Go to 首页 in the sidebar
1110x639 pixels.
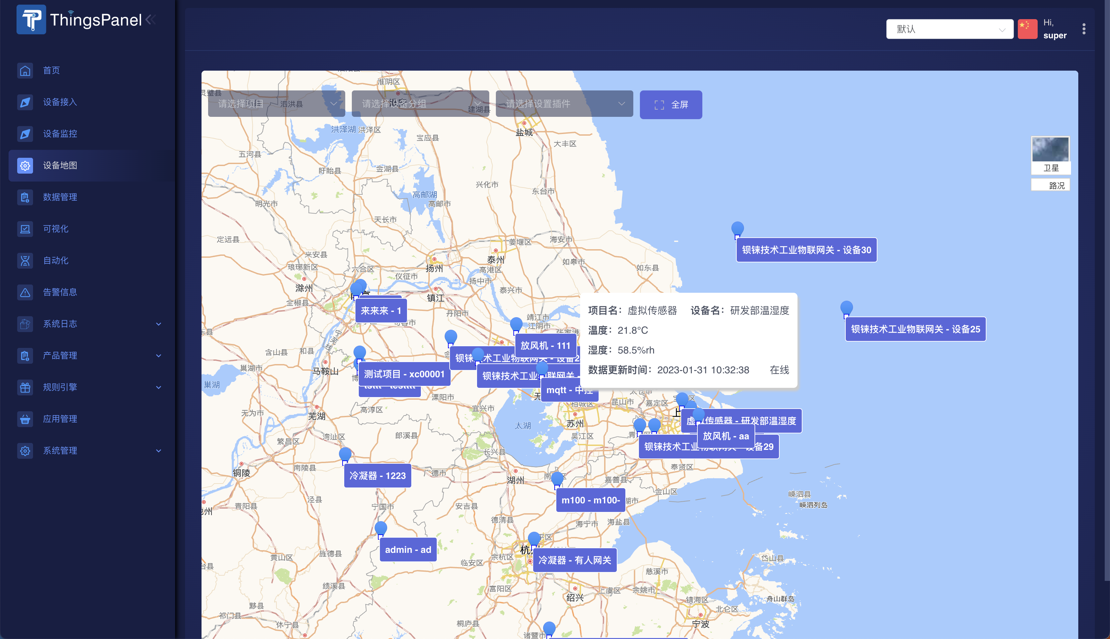(52, 70)
